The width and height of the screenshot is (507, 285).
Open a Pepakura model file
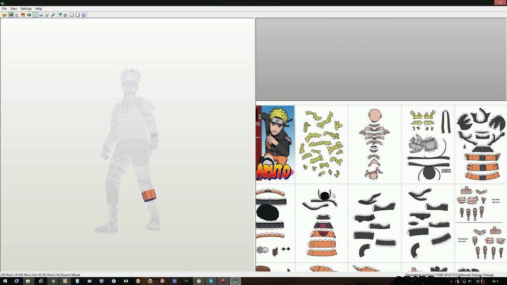click(4, 15)
